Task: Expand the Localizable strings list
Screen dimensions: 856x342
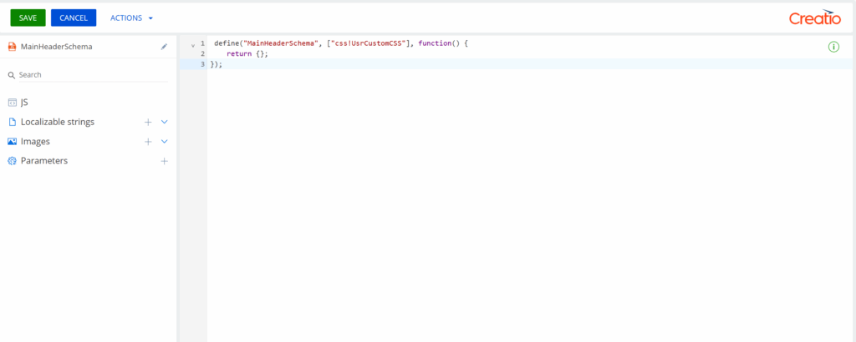Action: click(x=165, y=122)
